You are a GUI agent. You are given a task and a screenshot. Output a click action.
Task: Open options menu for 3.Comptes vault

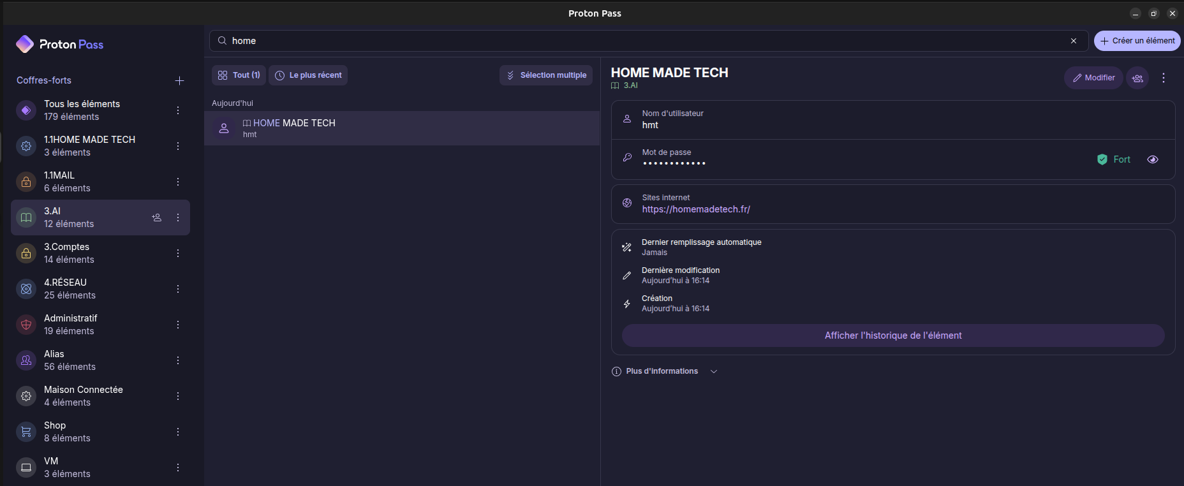pos(178,253)
